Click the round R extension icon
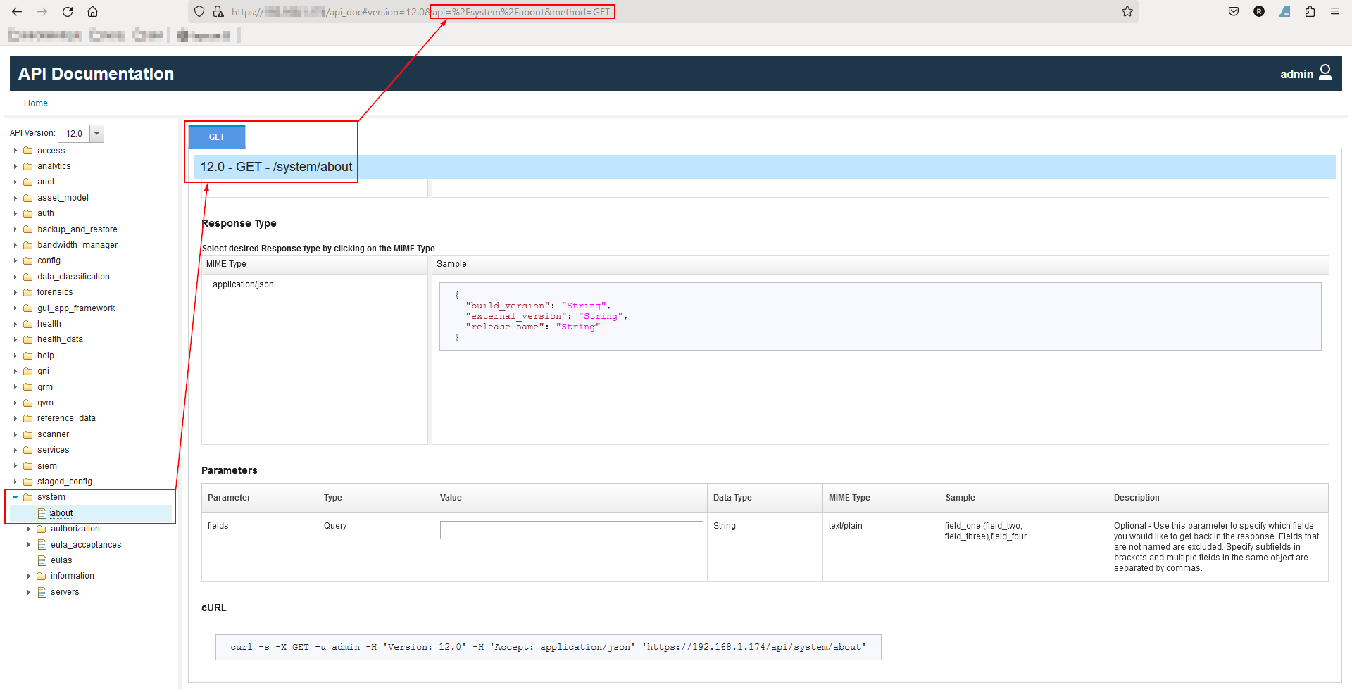 (x=1259, y=11)
